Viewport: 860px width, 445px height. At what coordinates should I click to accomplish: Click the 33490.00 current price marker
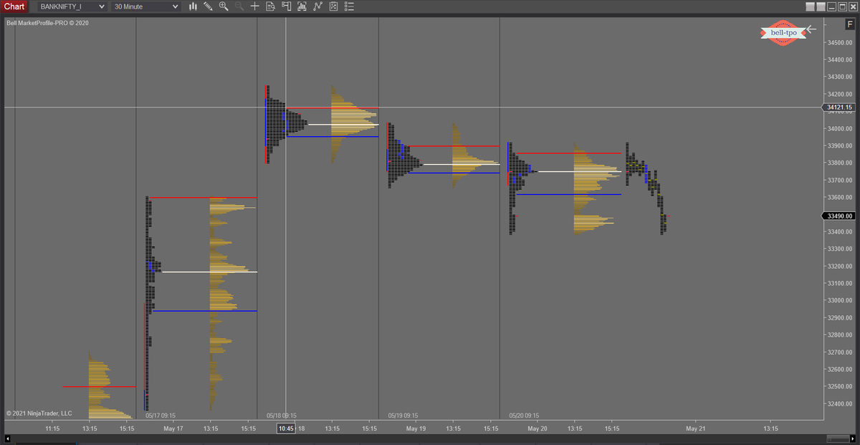point(839,216)
